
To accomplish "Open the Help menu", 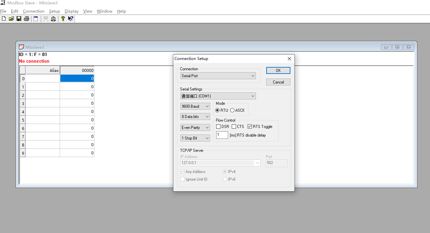I will pos(121,11).
